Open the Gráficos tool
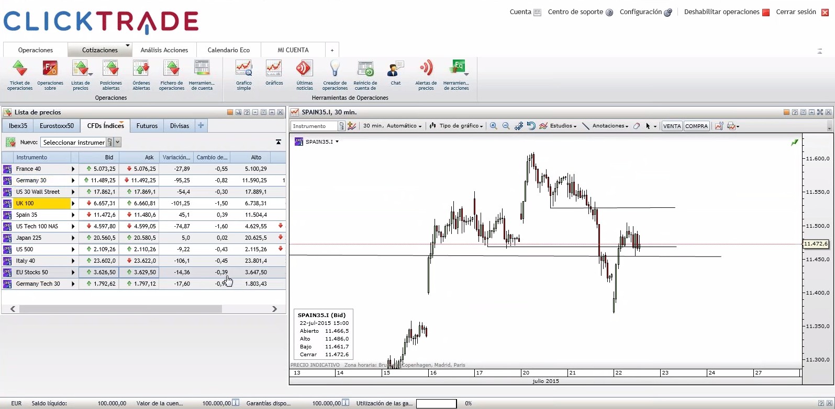The width and height of the screenshot is (835, 409). [x=274, y=73]
